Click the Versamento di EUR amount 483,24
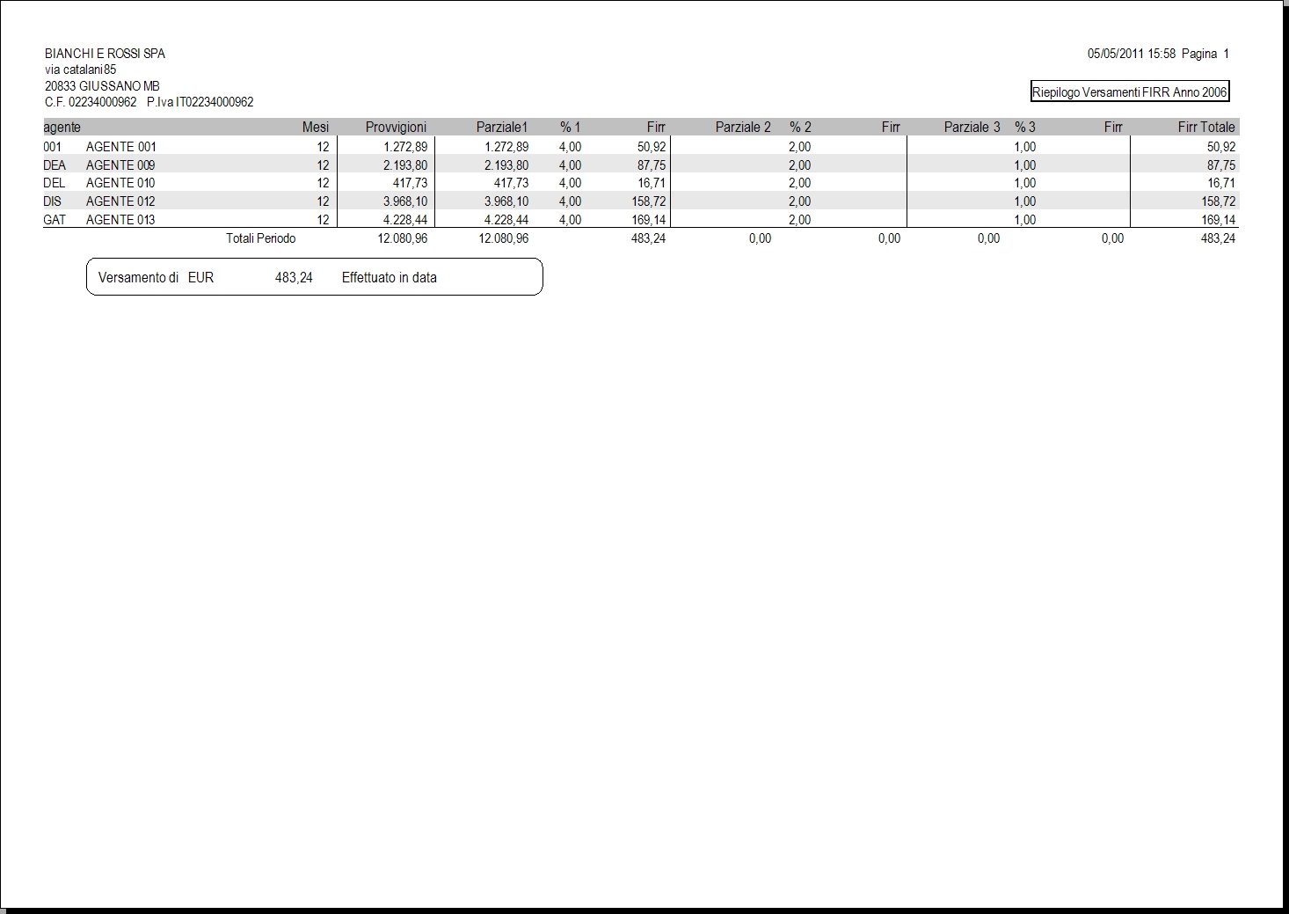The image size is (1289, 914). click(x=294, y=277)
